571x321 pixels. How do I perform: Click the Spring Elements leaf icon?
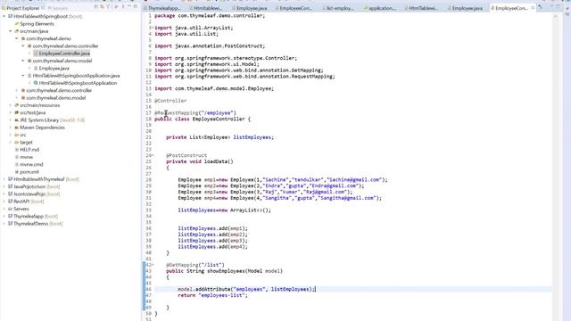click(x=17, y=24)
